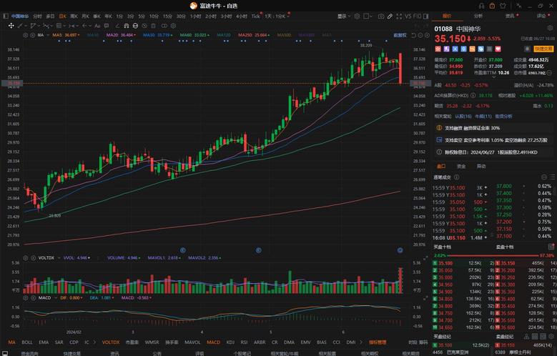Click the June dividend marker on chart timeline
557x356 pixels.
tap(400, 250)
